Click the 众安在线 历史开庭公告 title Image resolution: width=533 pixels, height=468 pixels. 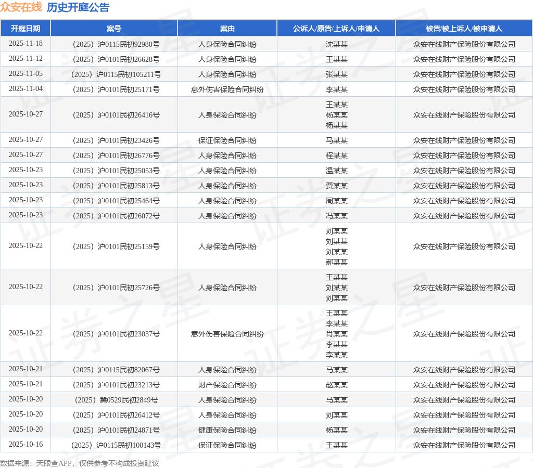(55, 7)
